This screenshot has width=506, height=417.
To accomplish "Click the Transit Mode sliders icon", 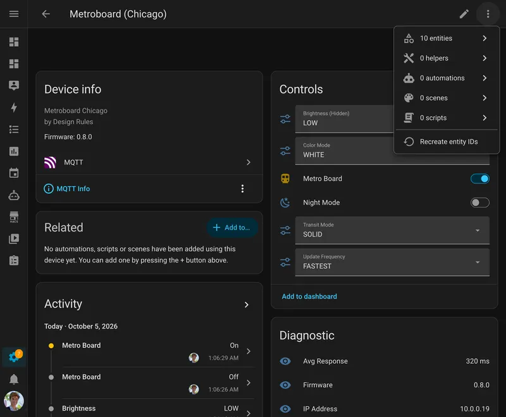I will pyautogui.click(x=285, y=230).
